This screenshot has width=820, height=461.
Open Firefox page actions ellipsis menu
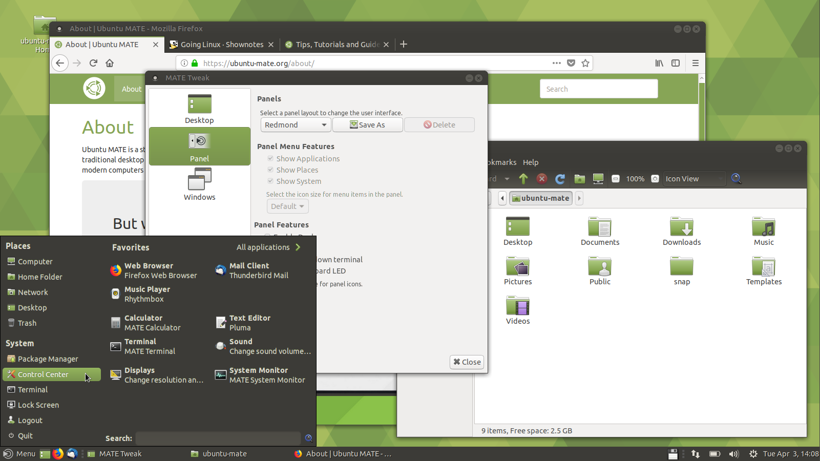557,63
